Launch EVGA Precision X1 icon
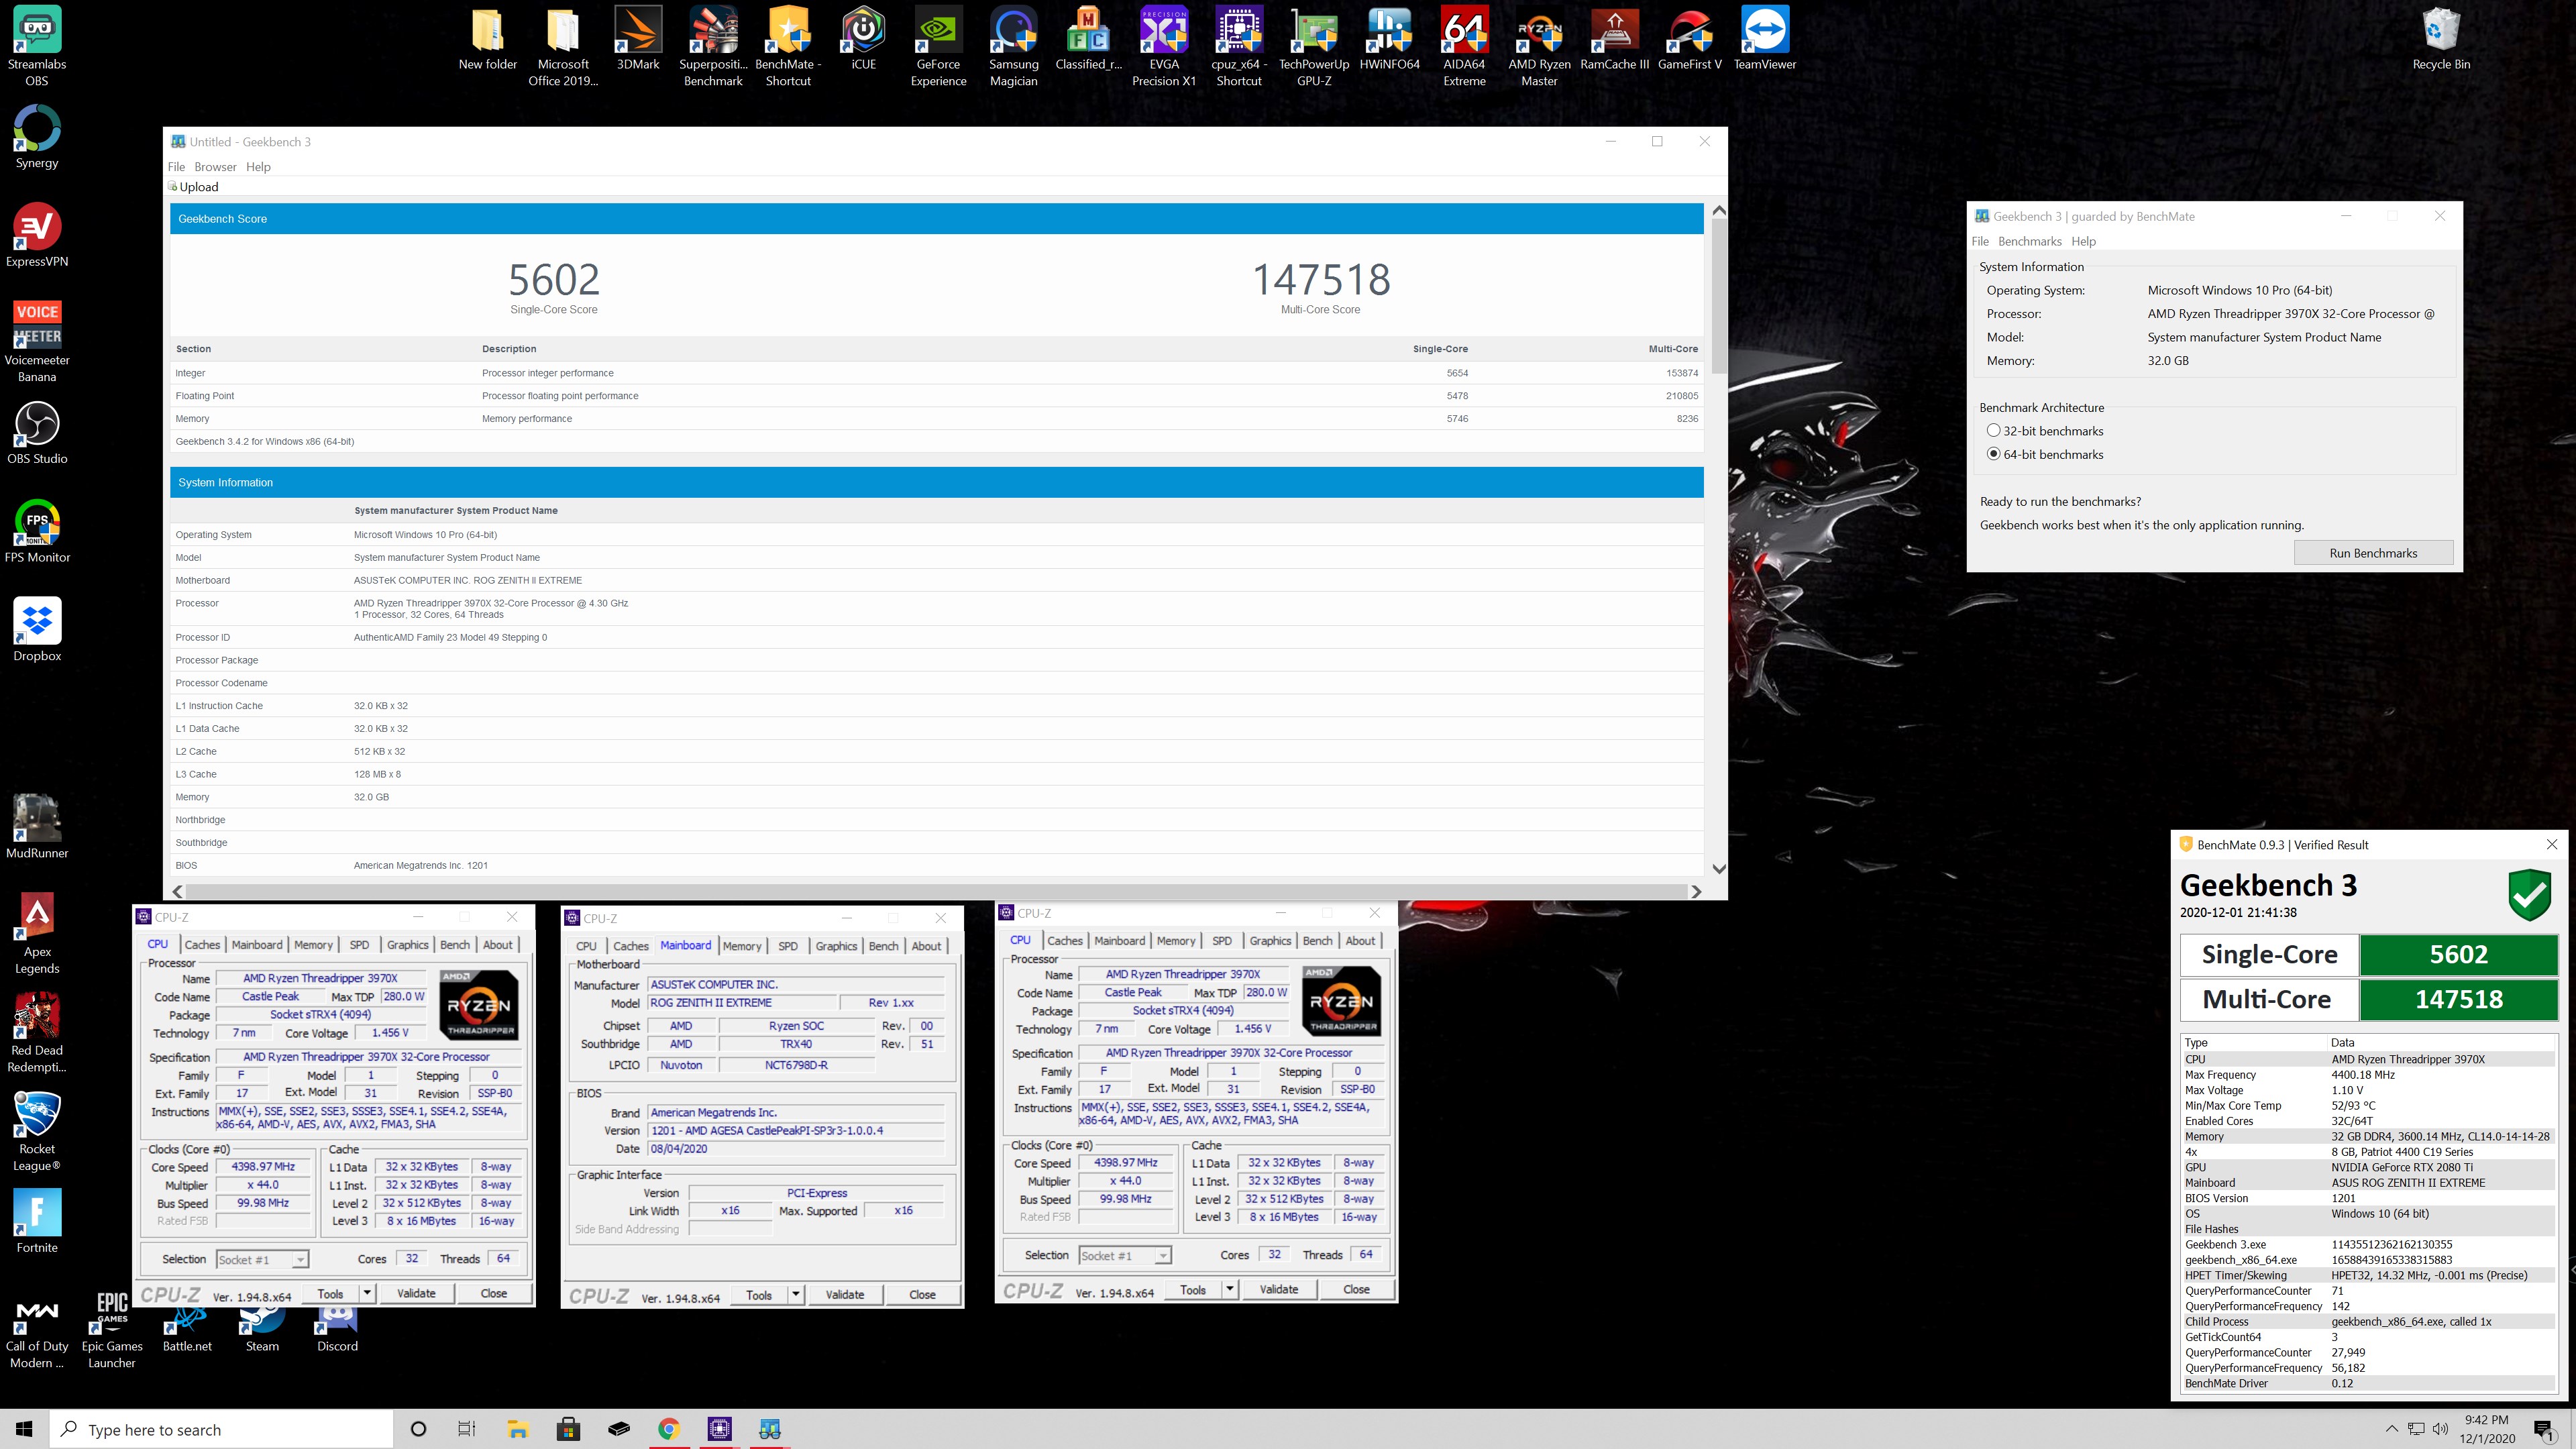Image resolution: width=2576 pixels, height=1449 pixels. pyautogui.click(x=1164, y=45)
